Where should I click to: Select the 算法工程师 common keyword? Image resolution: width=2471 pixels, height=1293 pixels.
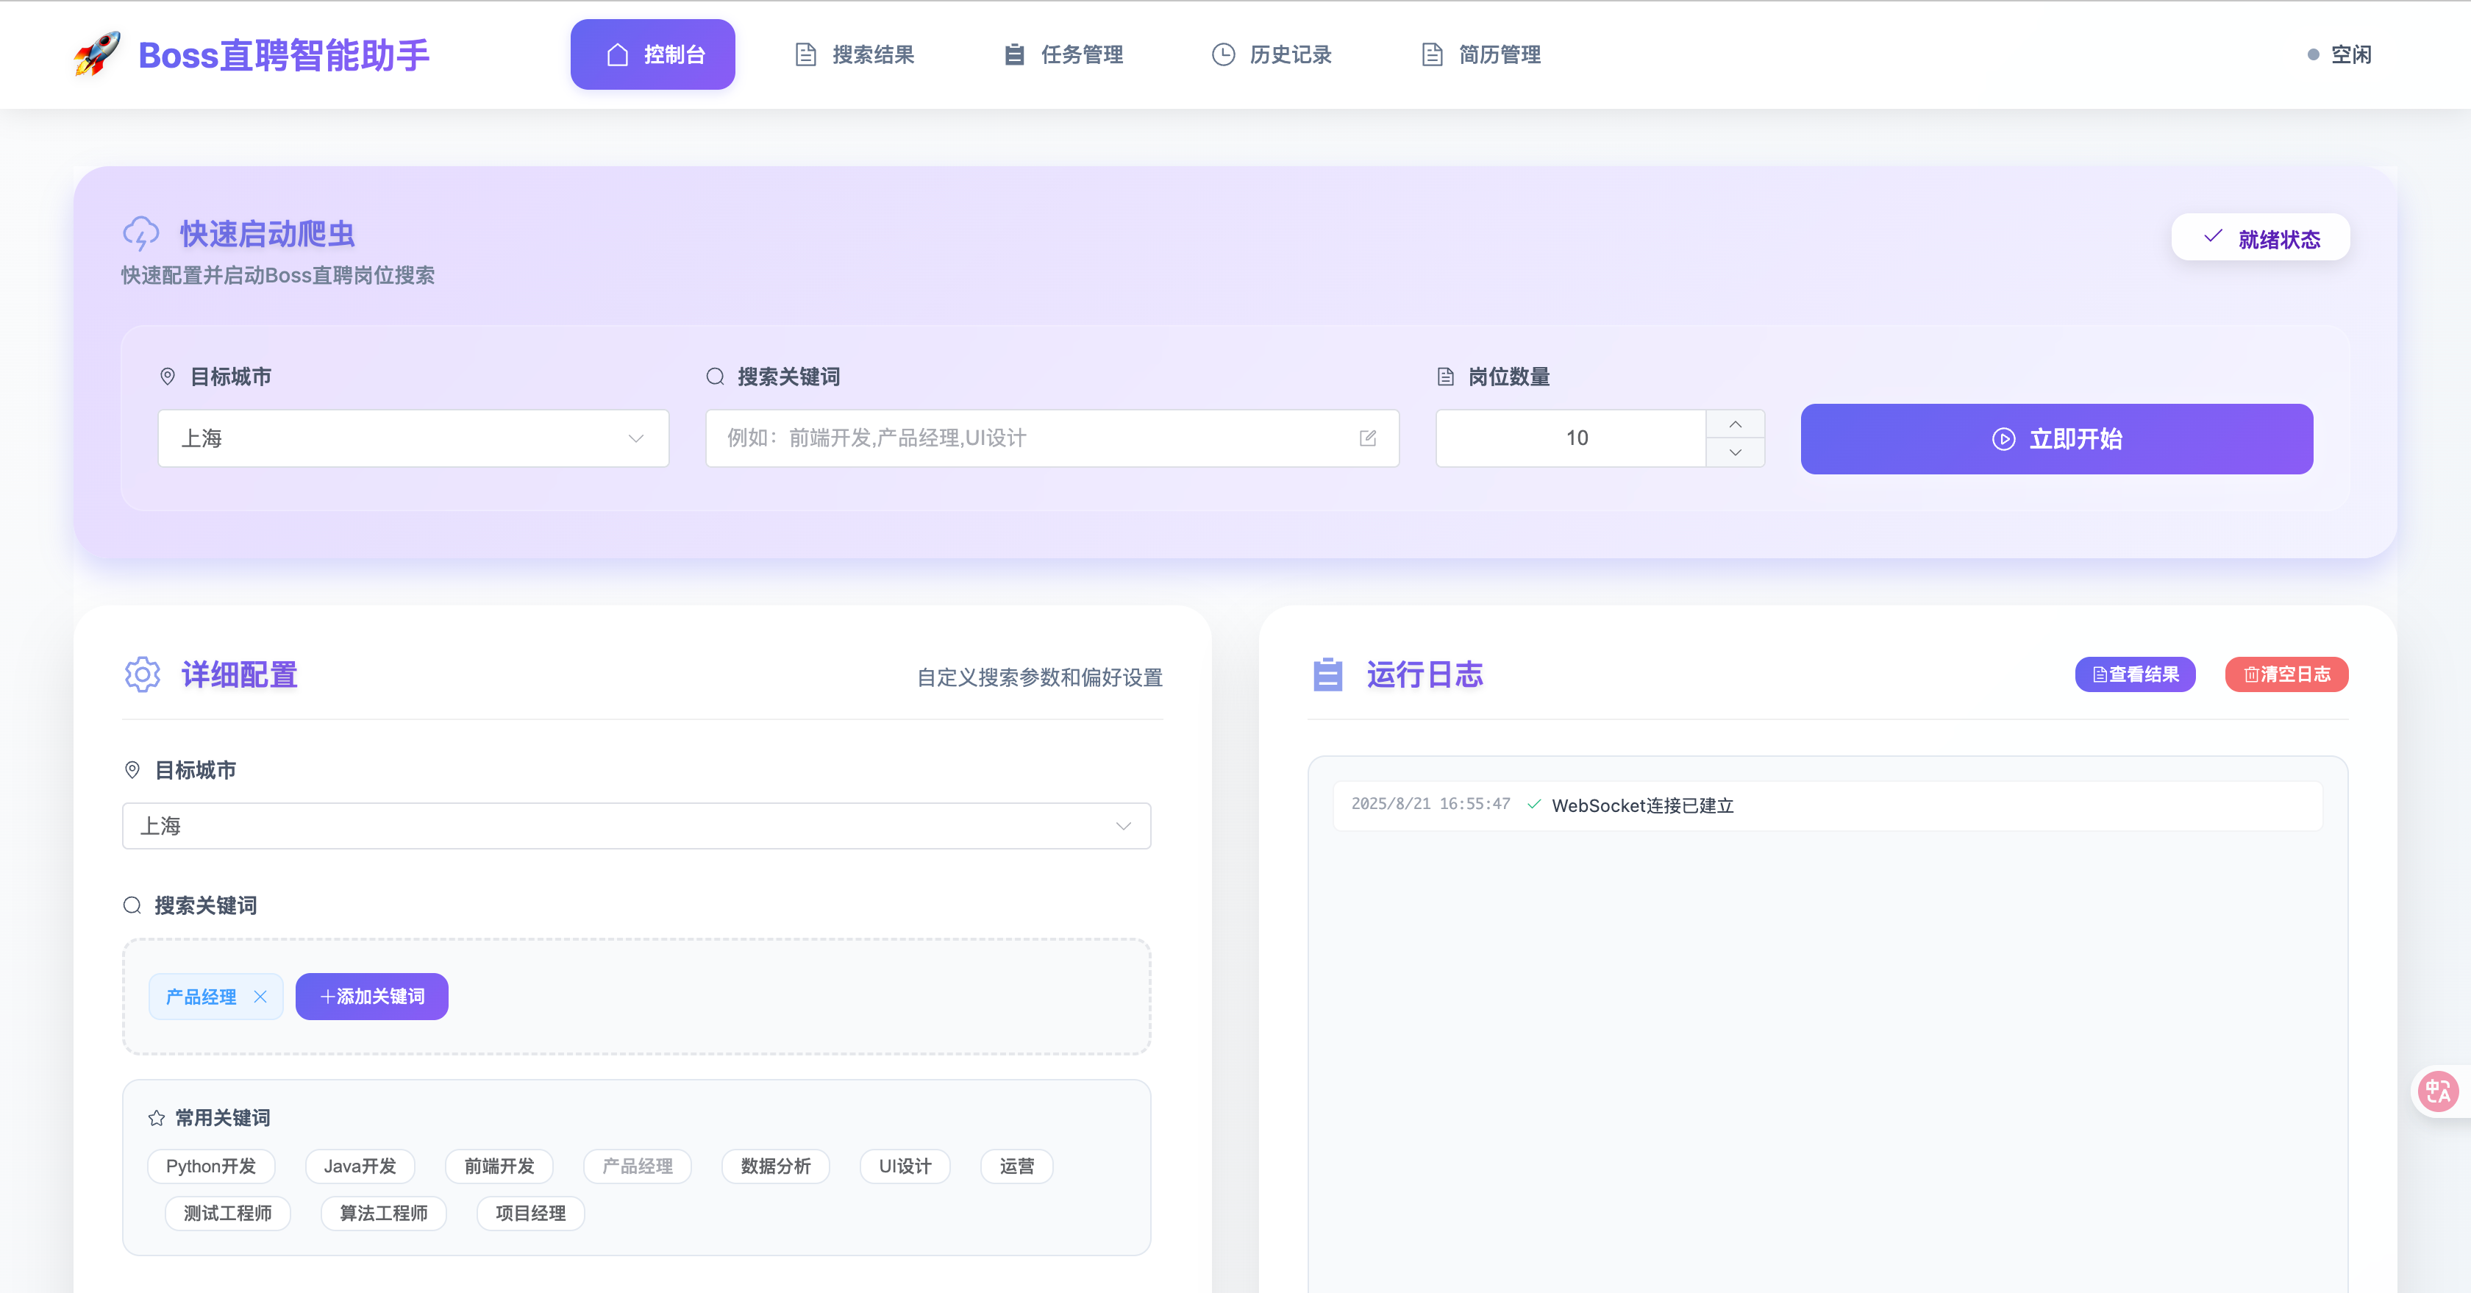coord(384,1214)
